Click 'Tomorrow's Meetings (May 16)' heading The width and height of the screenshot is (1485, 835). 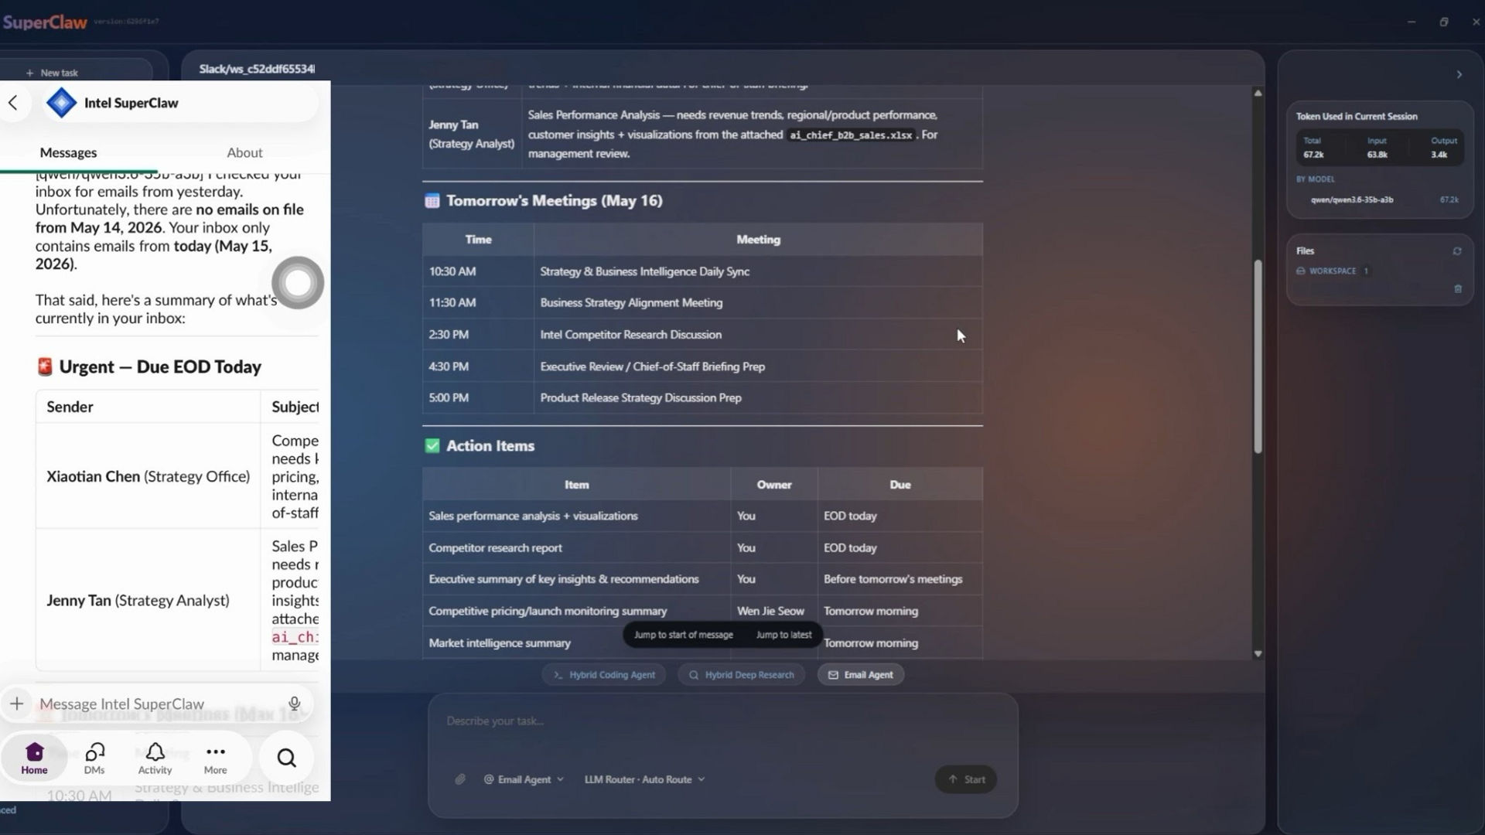554,201
